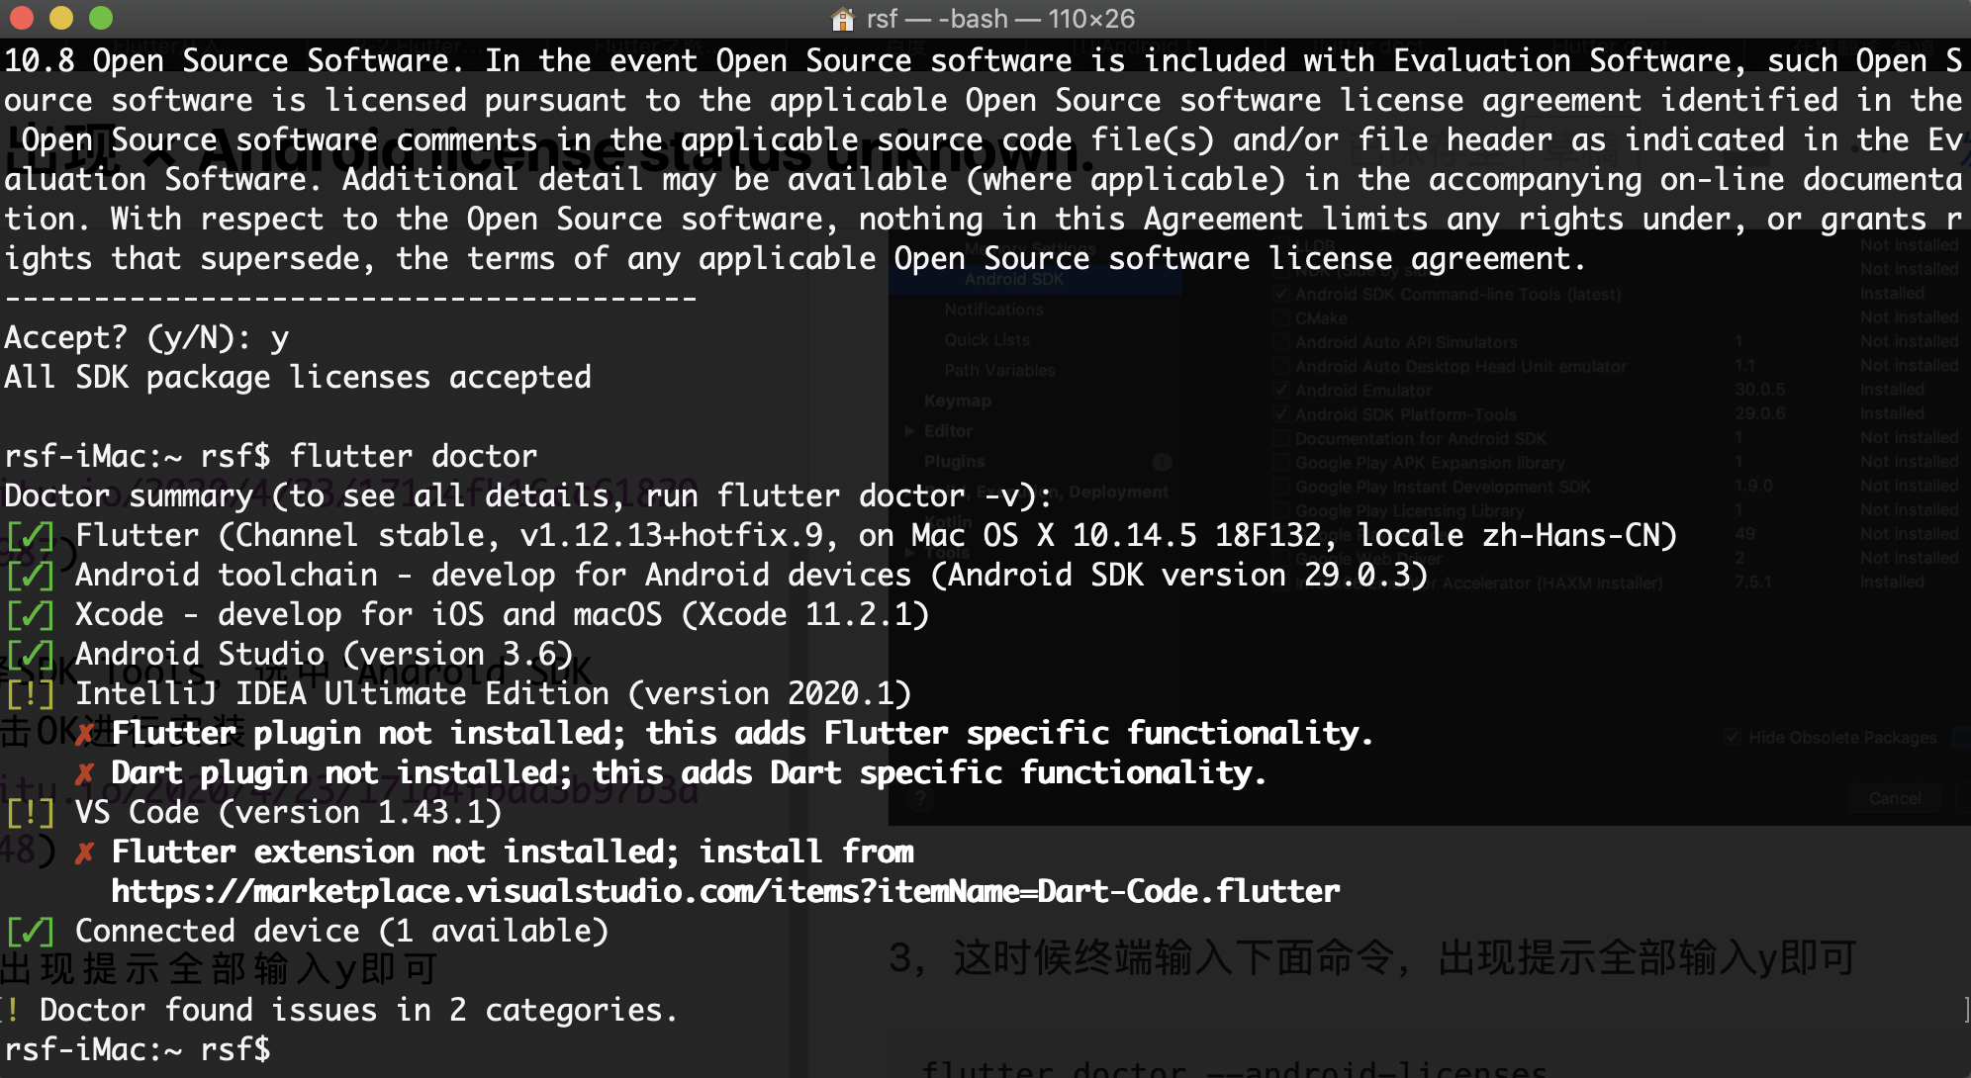
Task: Click the checkmark beside Xcode entry
Action: point(31,616)
